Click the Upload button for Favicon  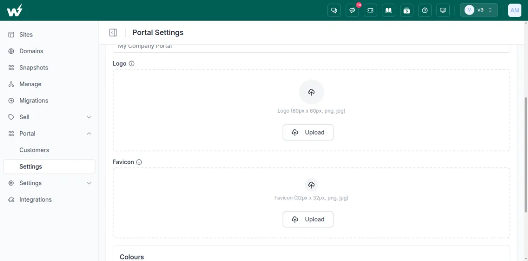coord(308,220)
